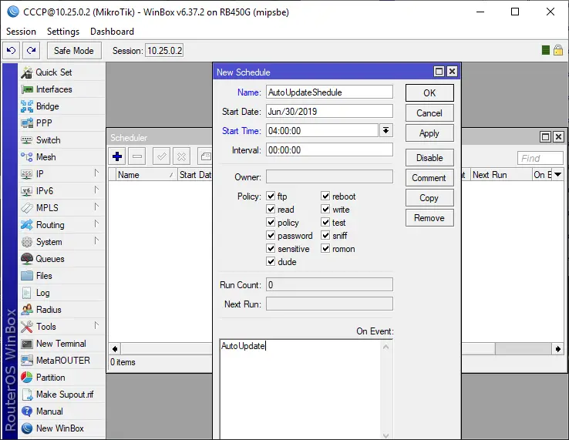Uncheck the ftp policy checkbox

click(x=271, y=196)
